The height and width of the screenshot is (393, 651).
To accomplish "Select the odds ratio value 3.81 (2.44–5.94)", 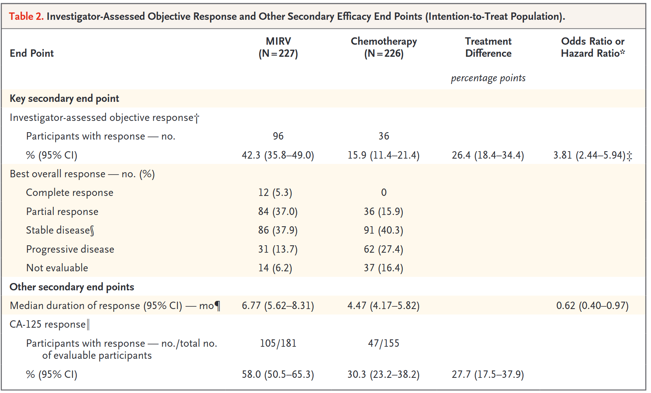I will tap(589, 155).
